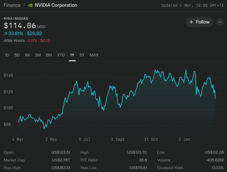Switch to the 5Y chart range

coord(82,55)
